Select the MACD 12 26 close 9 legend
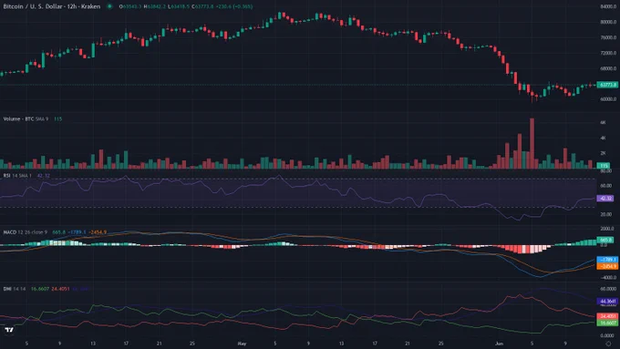This screenshot has height=349, width=620. 26,232
